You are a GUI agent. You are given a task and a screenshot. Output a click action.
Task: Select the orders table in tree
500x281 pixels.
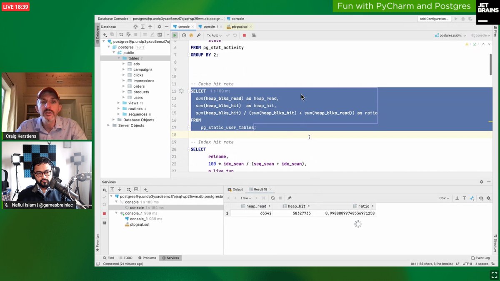(x=139, y=86)
